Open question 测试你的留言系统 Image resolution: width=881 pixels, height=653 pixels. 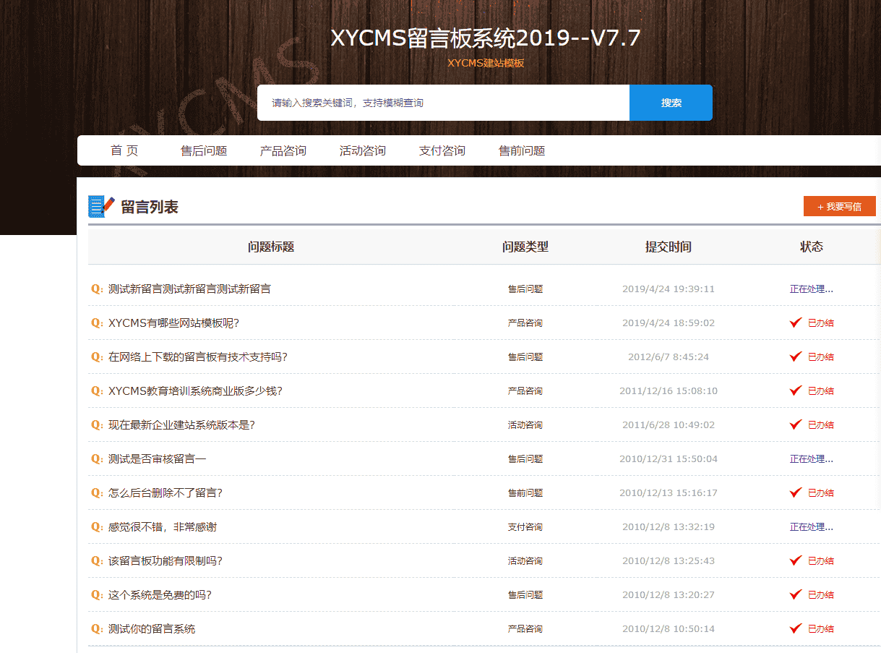pos(152,629)
